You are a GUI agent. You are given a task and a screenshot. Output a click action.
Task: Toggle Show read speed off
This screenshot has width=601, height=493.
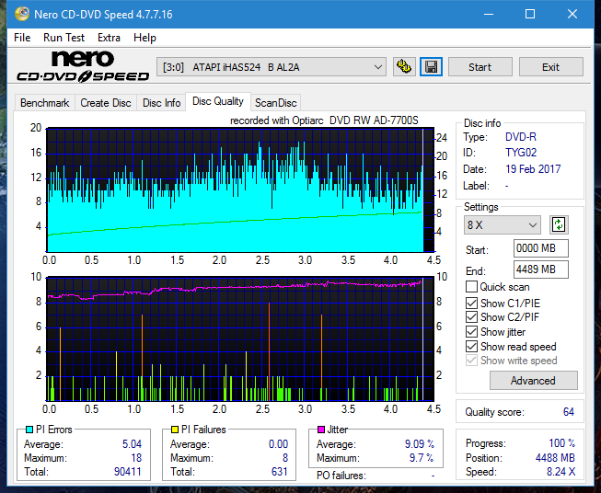(x=471, y=346)
